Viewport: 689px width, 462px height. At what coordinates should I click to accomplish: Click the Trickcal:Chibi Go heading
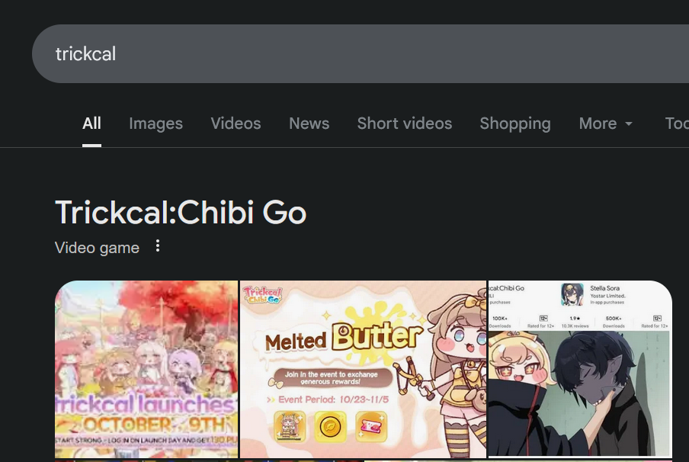[x=181, y=212]
